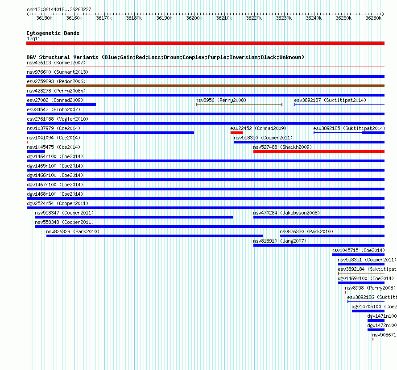Open nsv1045715 (Coe2014) label
This screenshot has width=397, height=370.
tap(358, 250)
